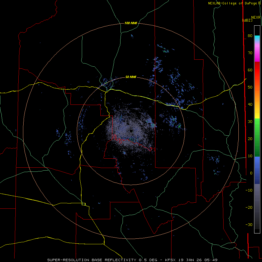
Task: Click the "-30" tick label on the dBZ scale
Action: (249, 225)
